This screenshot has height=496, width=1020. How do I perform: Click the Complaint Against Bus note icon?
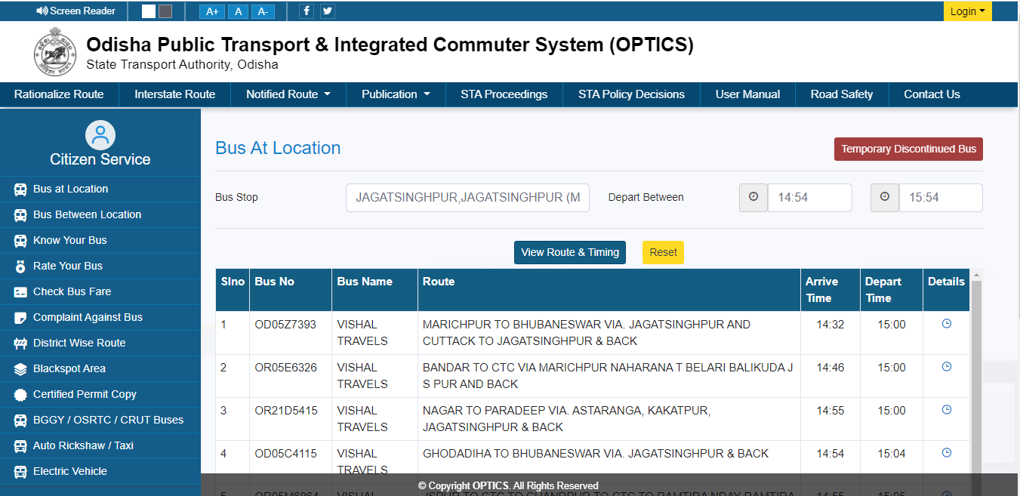tap(20, 318)
